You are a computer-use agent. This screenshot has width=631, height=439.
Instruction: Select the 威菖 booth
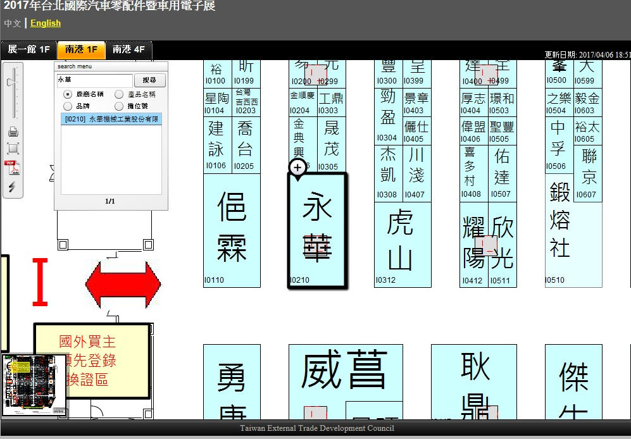[346, 372]
